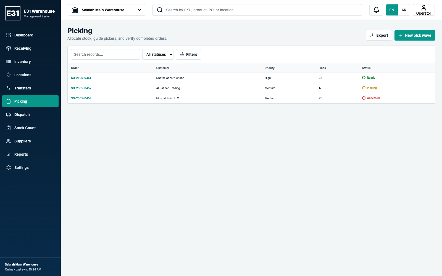Image resolution: width=442 pixels, height=276 pixels.
Task: Click the Settings gear icon
Action: pos(9,168)
